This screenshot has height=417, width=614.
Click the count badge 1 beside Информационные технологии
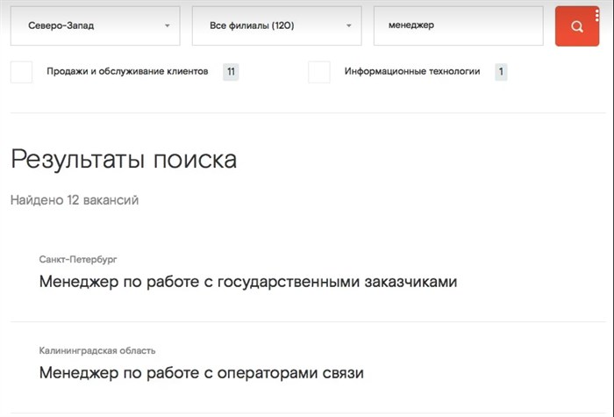coord(501,72)
